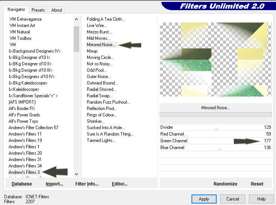276x205 pixels.
Task: Choose Rings of Colour... filter
Action: [x=102, y=115]
